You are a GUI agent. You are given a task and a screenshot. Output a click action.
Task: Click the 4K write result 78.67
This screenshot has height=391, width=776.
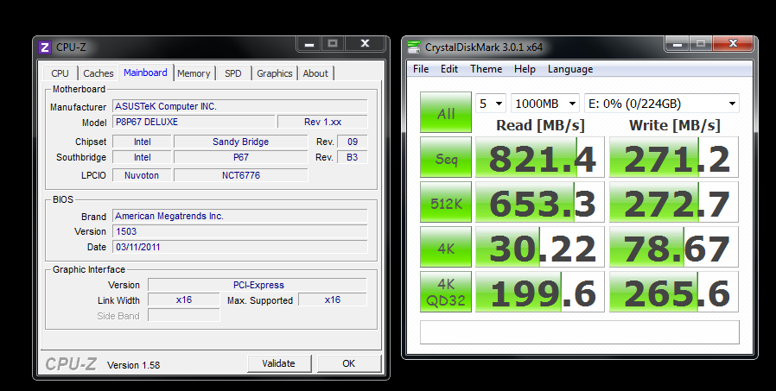[x=674, y=247]
